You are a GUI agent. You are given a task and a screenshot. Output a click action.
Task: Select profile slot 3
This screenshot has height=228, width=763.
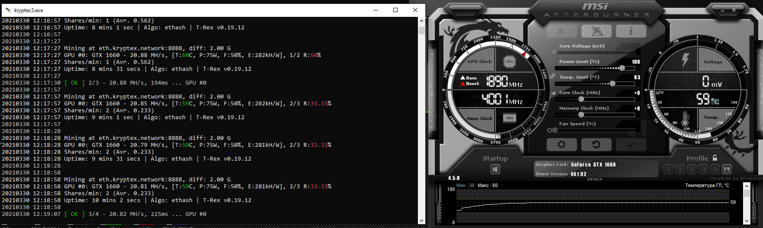(x=692, y=169)
